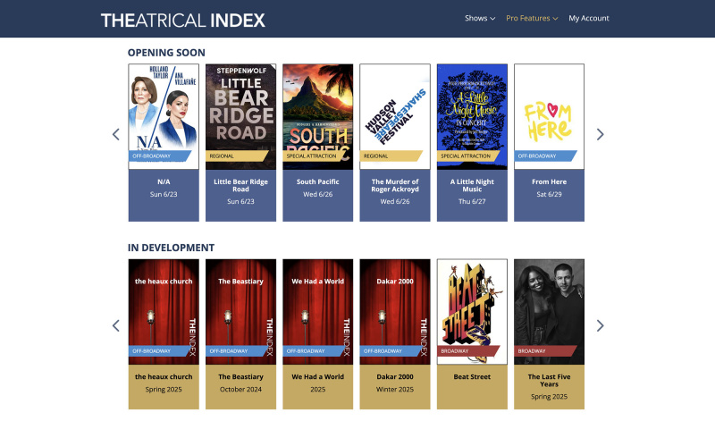Show next Opening Soon shows
This screenshot has width=715, height=421.
click(x=600, y=135)
